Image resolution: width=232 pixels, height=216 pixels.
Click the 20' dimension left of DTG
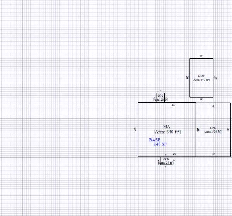[x=188, y=78]
